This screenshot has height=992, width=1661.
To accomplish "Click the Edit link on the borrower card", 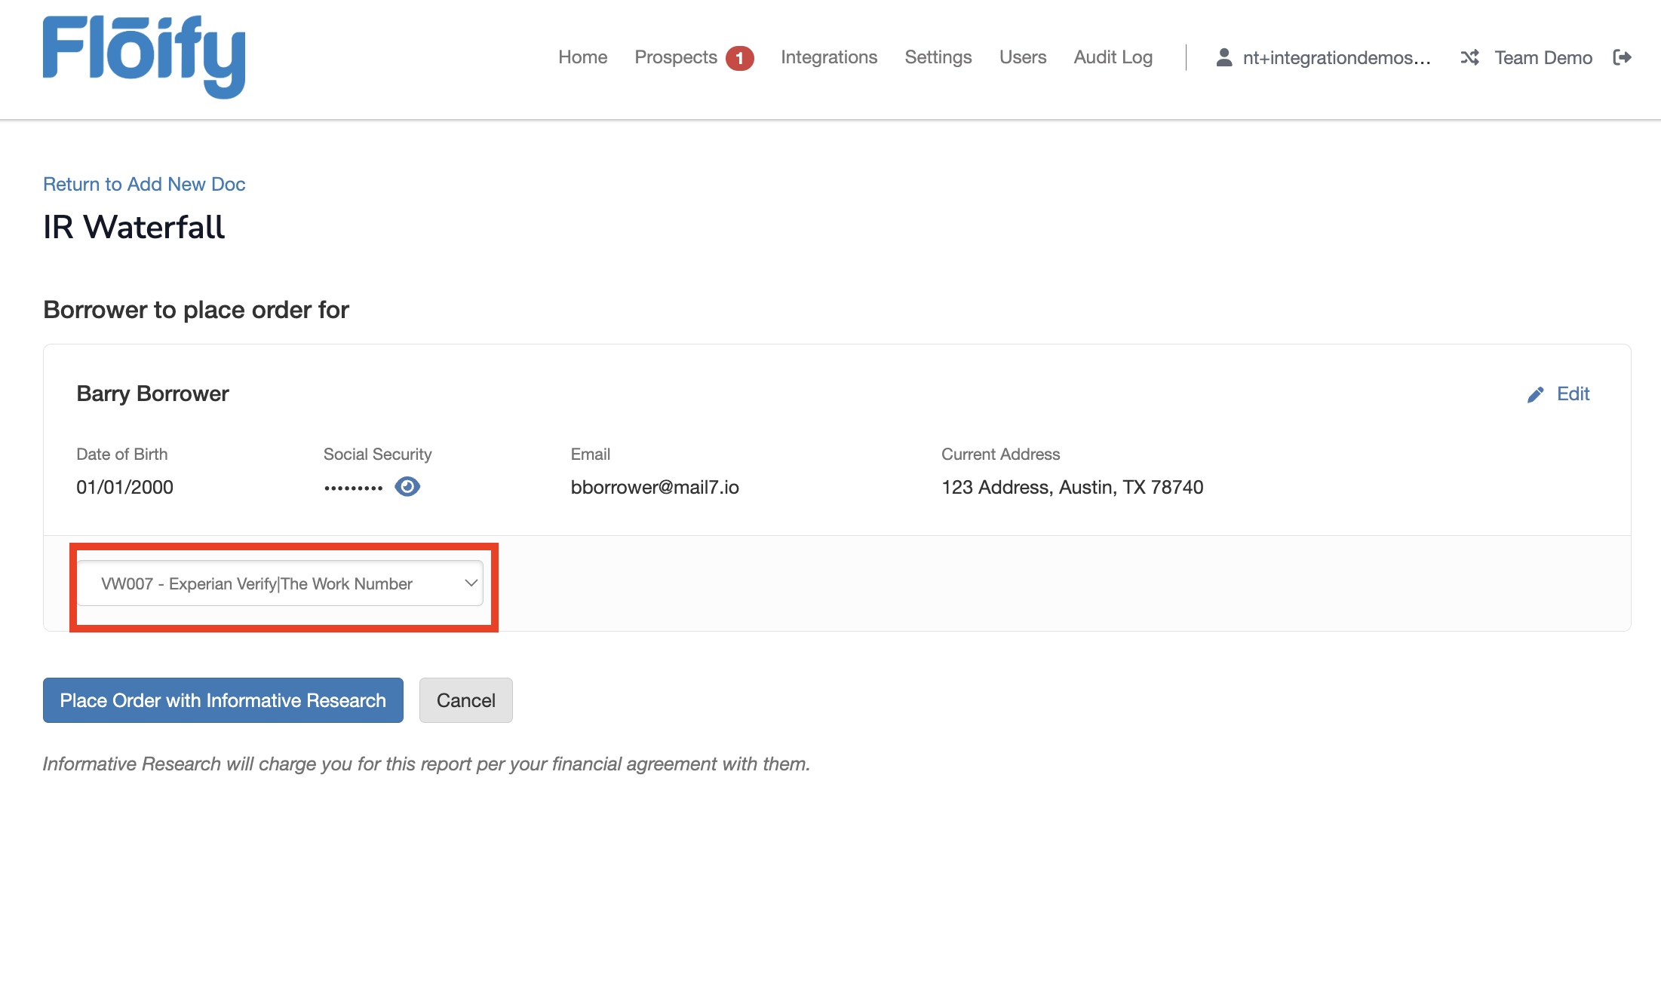I will click(x=1573, y=393).
